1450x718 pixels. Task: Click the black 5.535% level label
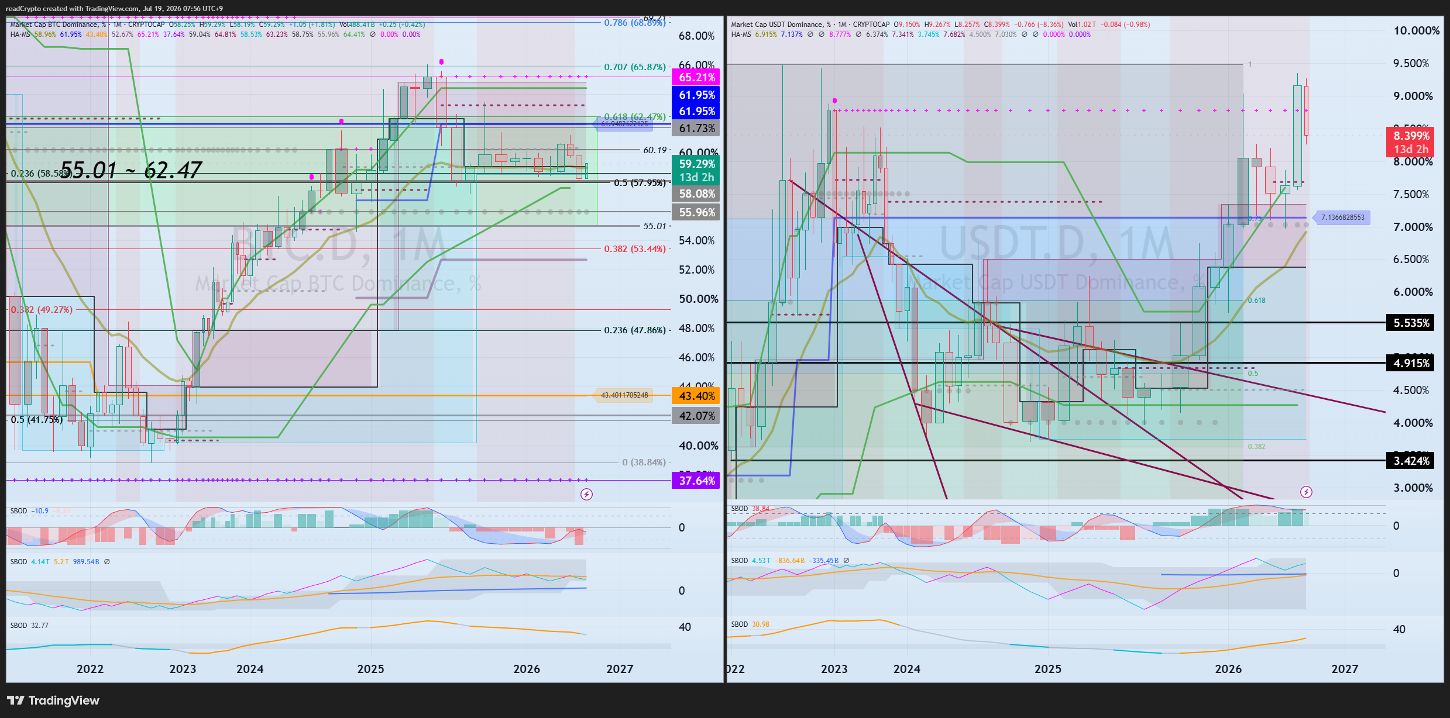click(x=1411, y=323)
